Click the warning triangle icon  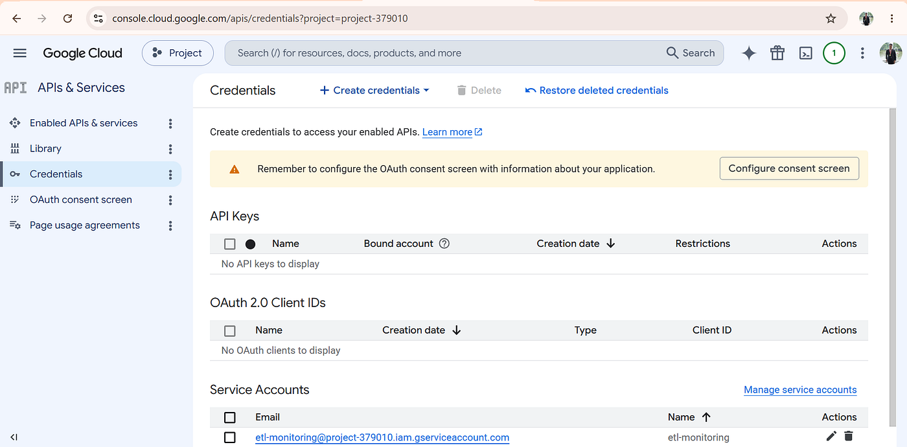[x=235, y=169]
